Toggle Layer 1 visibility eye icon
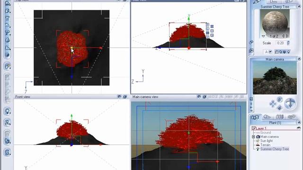Viewport: 303px width, 170px height. point(299,128)
